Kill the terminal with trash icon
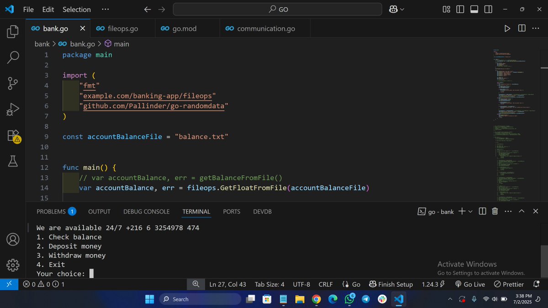 tap(495, 211)
